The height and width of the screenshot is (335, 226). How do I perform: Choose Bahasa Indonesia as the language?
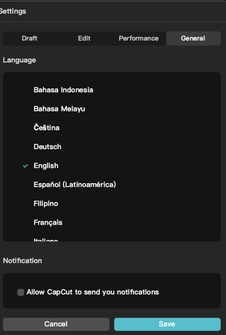pos(63,90)
